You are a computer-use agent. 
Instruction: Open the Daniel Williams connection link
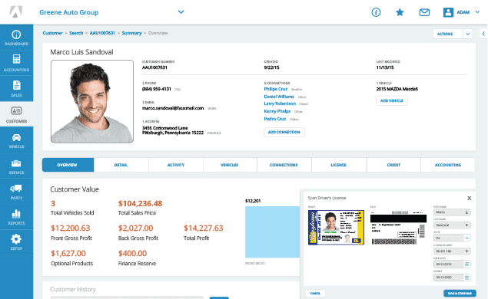point(279,97)
